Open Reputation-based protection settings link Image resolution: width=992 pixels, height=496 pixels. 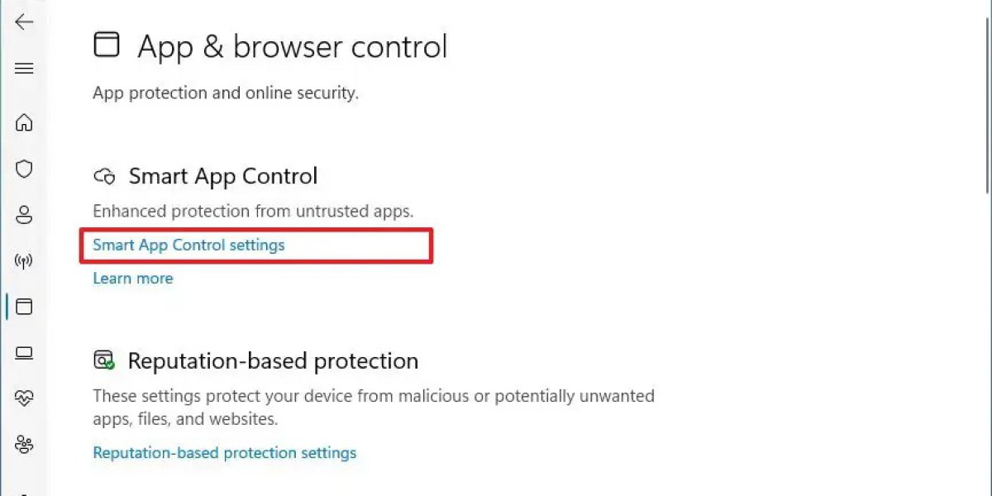point(225,453)
